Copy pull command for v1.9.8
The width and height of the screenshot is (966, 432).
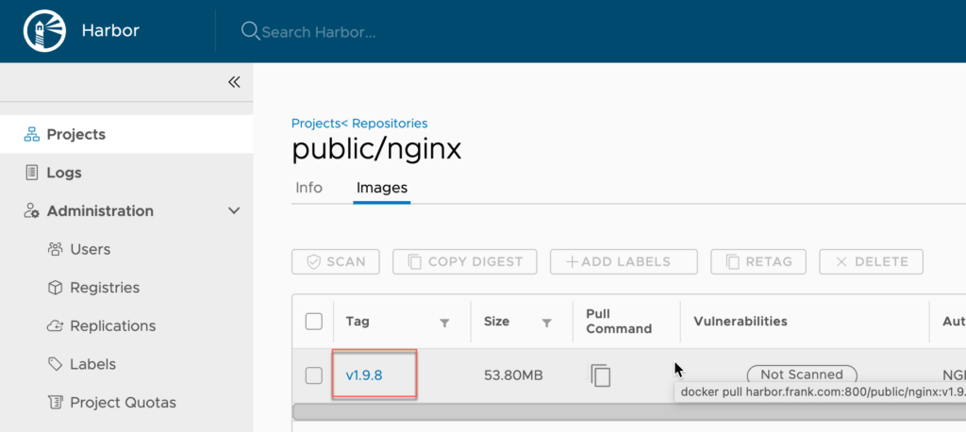601,374
